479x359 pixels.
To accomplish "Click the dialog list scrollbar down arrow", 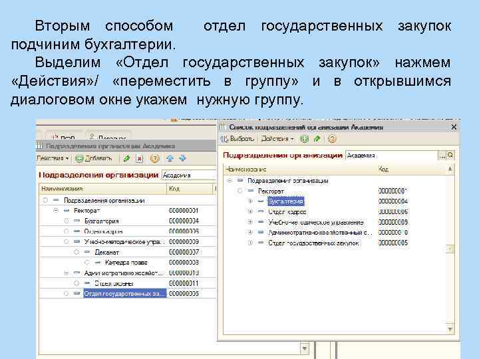I will [x=450, y=329].
